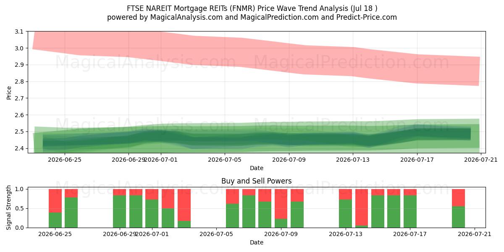Click the 2026-07-09 date under the Buy and Sell chart

click(x=281, y=234)
